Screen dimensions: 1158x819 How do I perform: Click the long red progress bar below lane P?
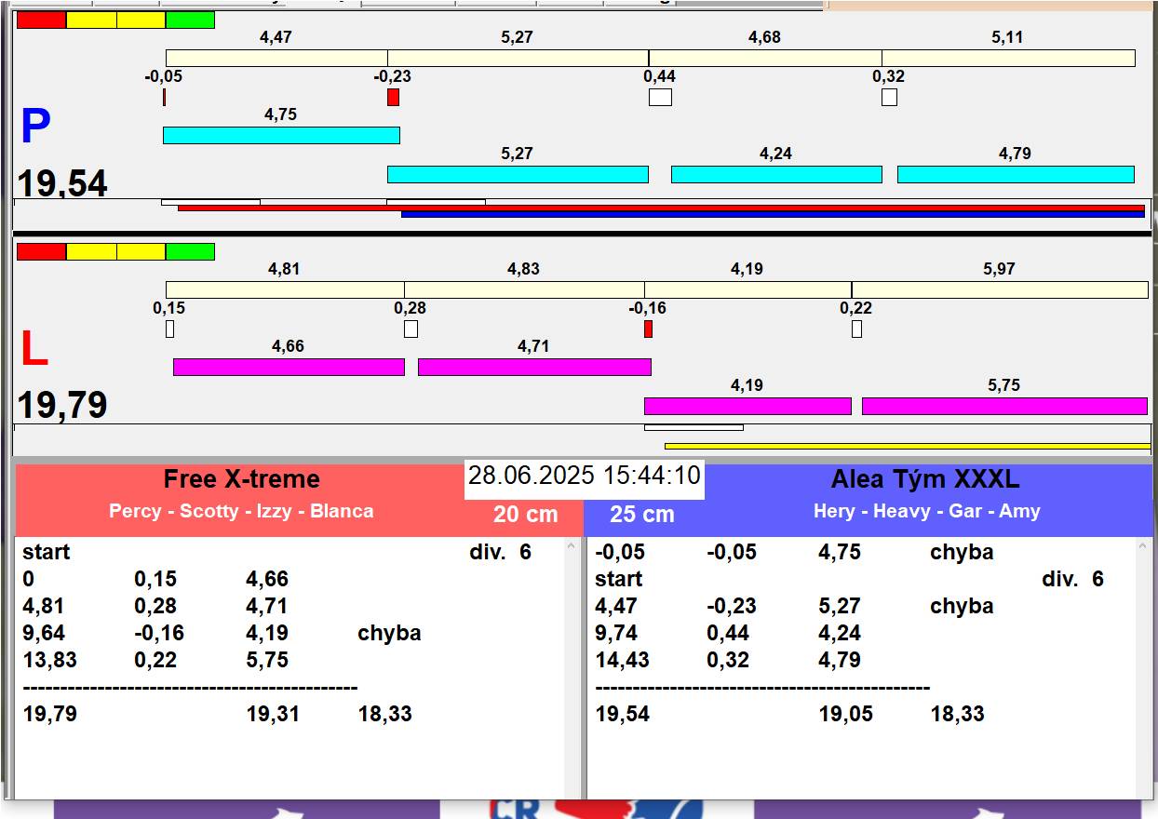[x=661, y=208]
